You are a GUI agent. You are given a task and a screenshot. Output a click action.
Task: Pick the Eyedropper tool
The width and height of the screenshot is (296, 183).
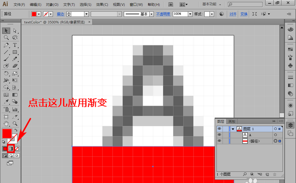6,102
